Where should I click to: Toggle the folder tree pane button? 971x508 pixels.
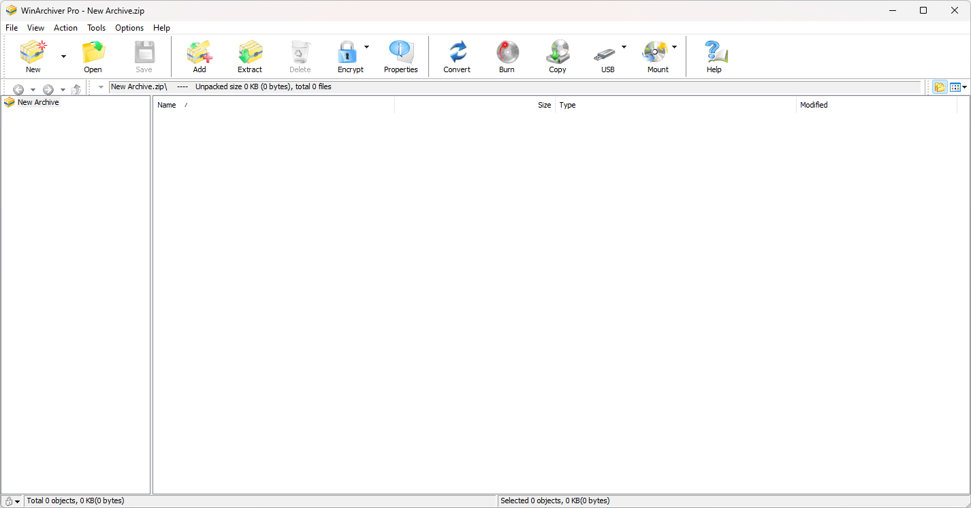pos(940,87)
